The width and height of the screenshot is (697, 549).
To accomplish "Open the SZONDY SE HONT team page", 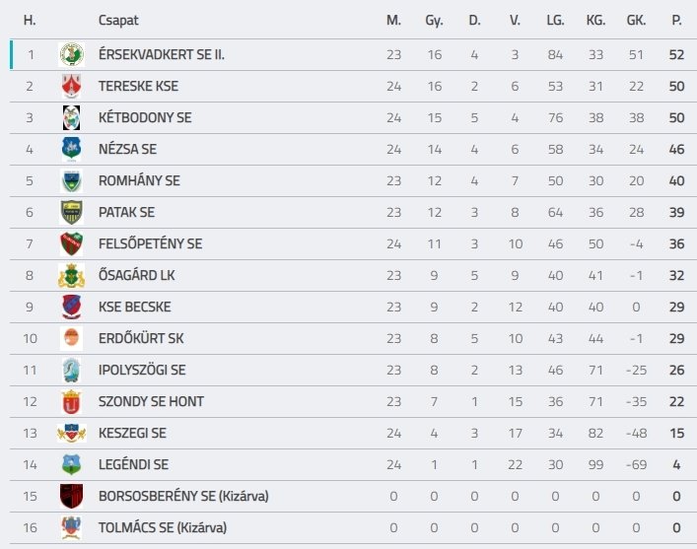I will click(151, 402).
